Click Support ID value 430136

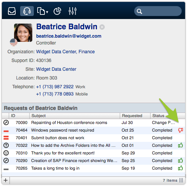coord(44,60)
